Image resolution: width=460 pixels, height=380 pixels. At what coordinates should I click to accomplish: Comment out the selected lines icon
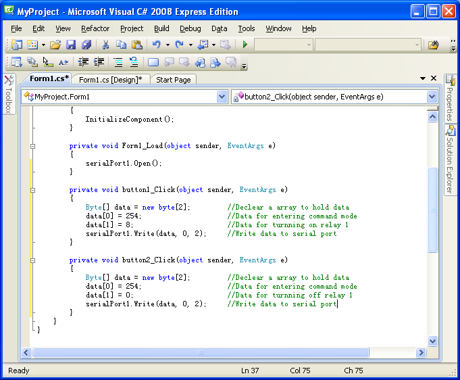coord(118,62)
